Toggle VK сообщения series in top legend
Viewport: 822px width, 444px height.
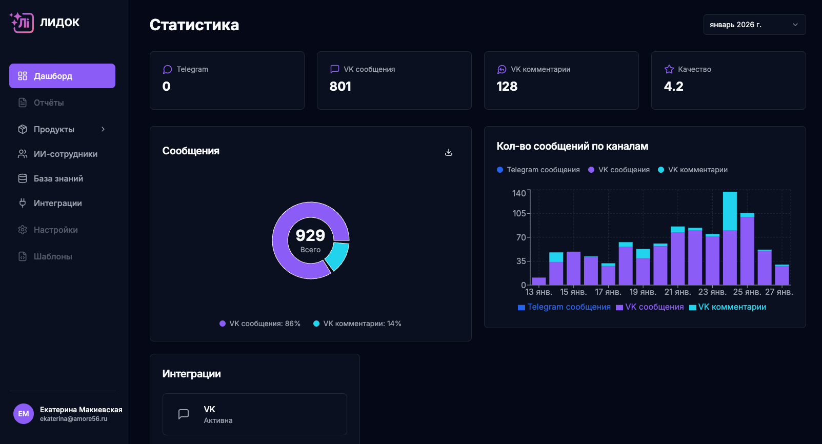(x=619, y=170)
